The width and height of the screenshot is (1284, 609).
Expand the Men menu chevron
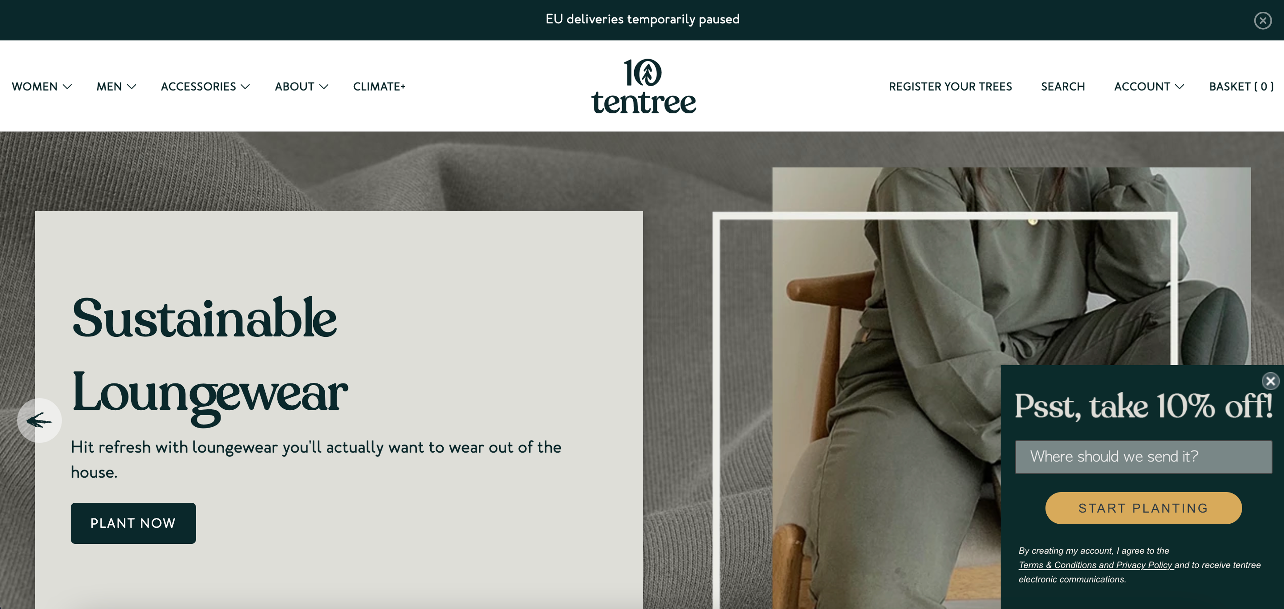[132, 87]
